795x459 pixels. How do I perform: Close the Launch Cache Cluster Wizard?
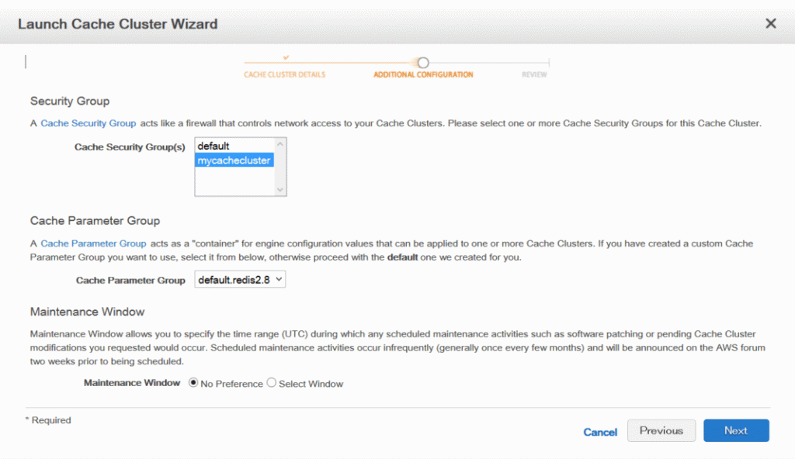pyautogui.click(x=770, y=24)
